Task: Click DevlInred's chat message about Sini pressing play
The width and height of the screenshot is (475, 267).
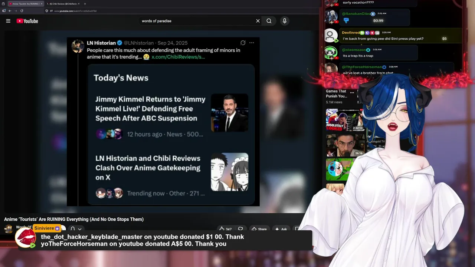Action: (383, 39)
